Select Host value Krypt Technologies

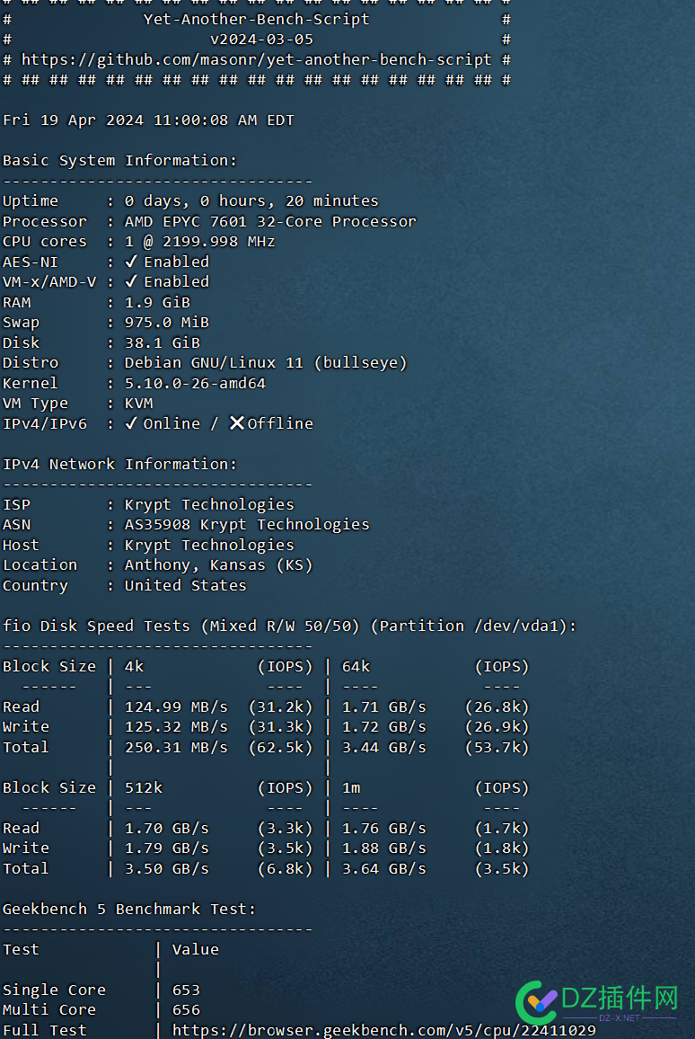pyautogui.click(x=209, y=546)
